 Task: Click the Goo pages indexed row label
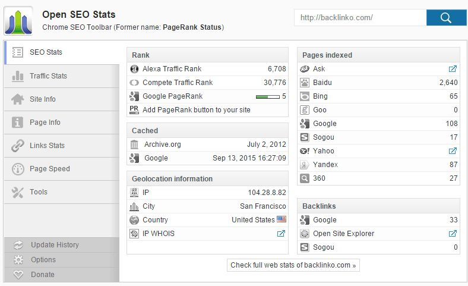320,110
